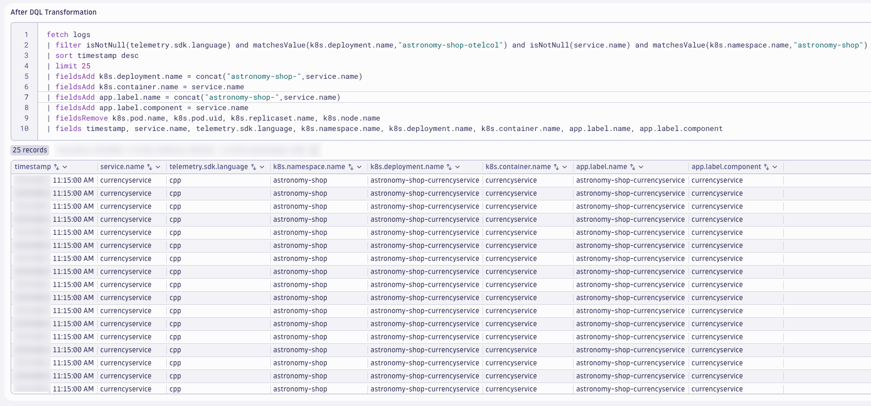Image resolution: width=871 pixels, height=406 pixels.
Task: Click fieldsAdd k8s.deployment.name code line
Action: click(204, 76)
